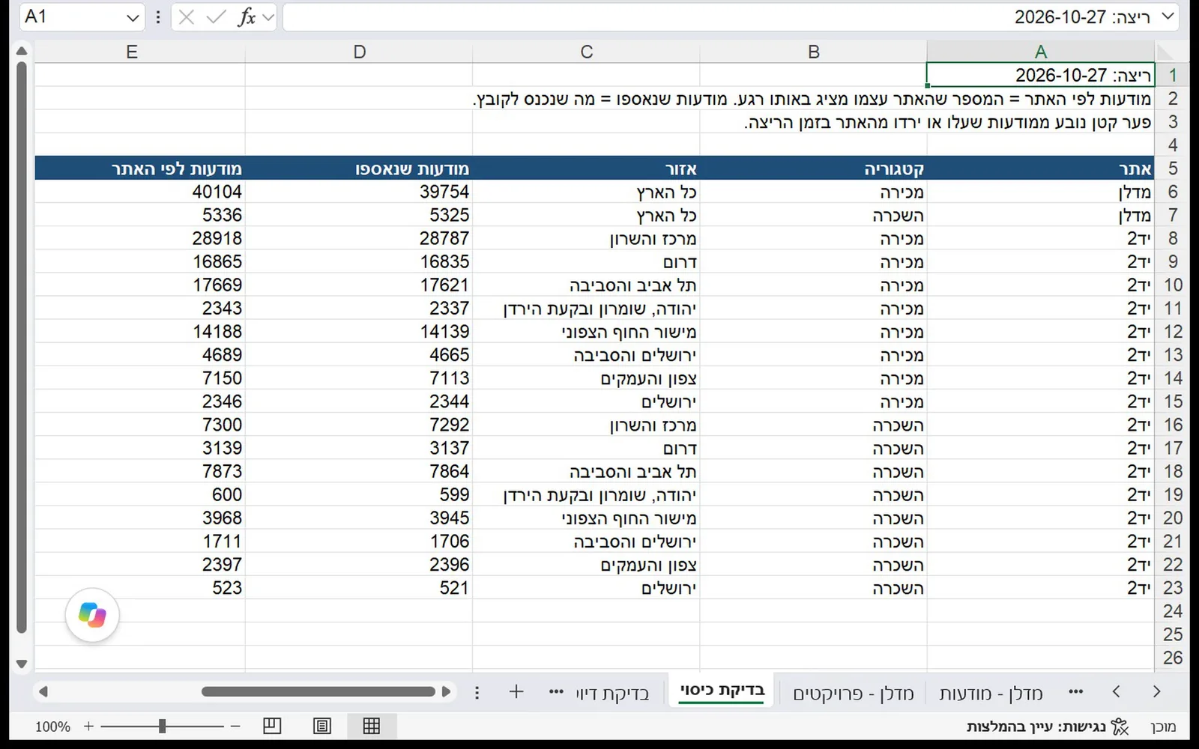Select row 12 header

pyautogui.click(x=1172, y=332)
